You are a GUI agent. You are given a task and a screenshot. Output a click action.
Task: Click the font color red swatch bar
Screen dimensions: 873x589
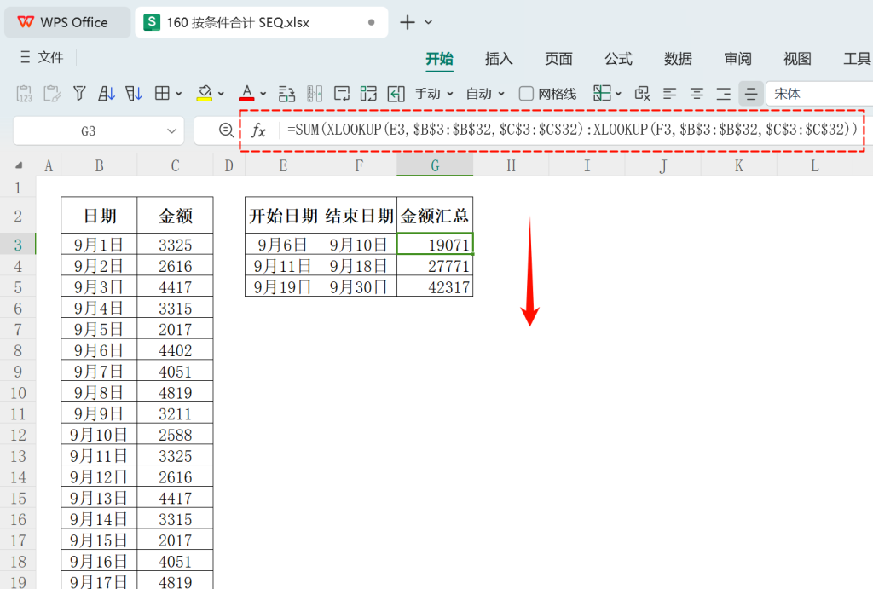point(246,100)
